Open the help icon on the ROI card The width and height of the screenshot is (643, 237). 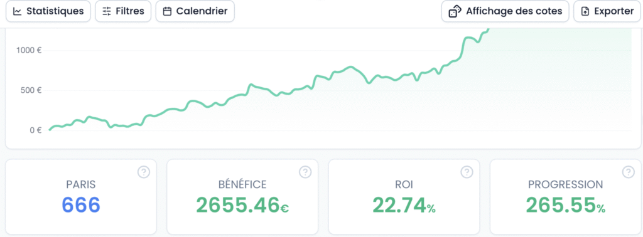pyautogui.click(x=467, y=172)
